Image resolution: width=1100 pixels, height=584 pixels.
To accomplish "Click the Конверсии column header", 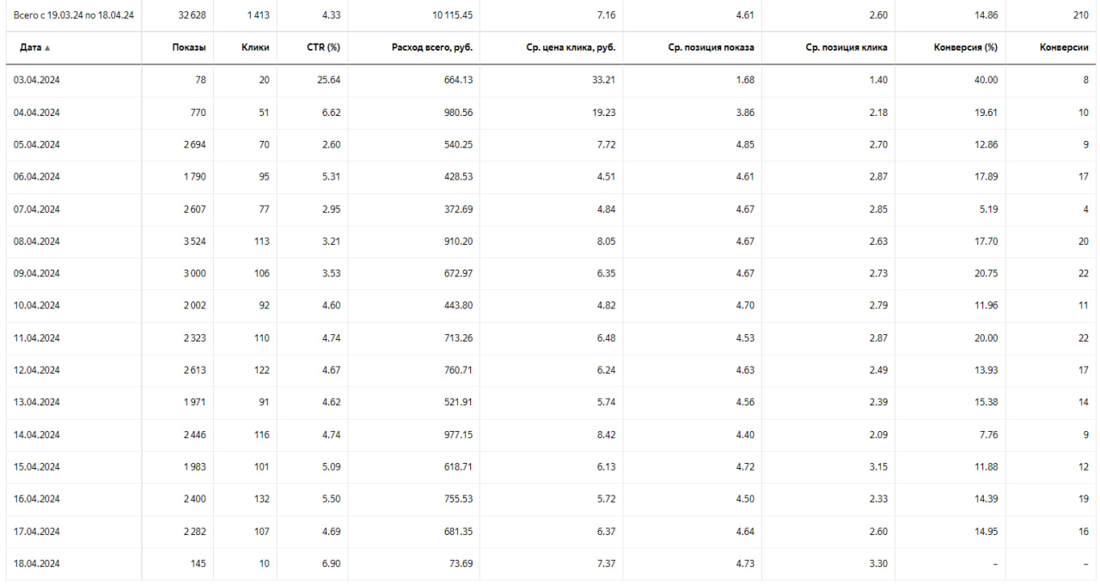I will pyautogui.click(x=1064, y=47).
